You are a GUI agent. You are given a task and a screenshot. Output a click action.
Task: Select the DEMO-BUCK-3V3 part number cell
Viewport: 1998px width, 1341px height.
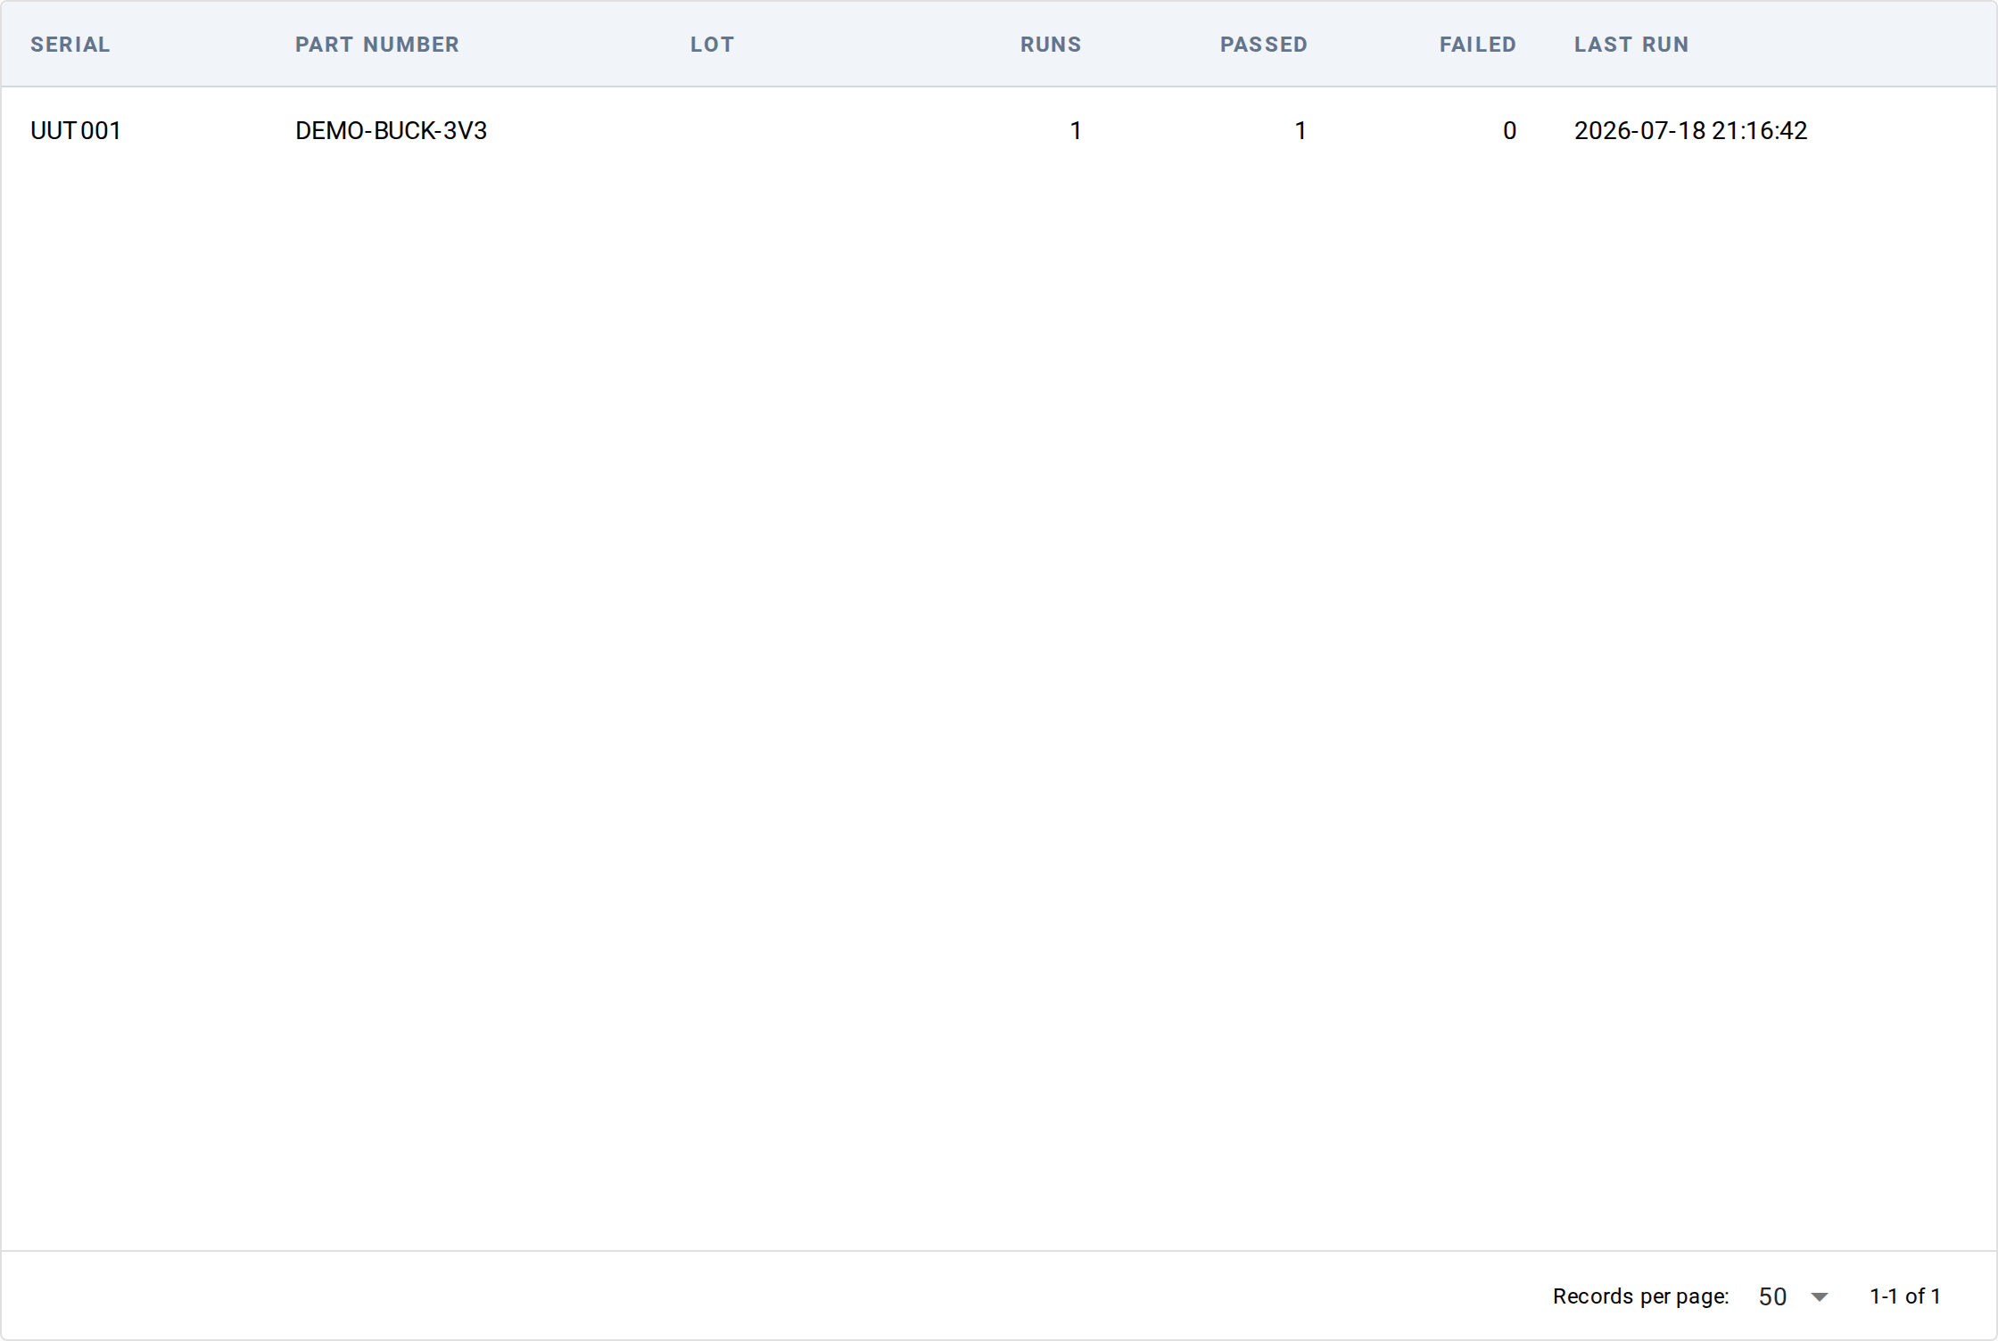point(392,131)
